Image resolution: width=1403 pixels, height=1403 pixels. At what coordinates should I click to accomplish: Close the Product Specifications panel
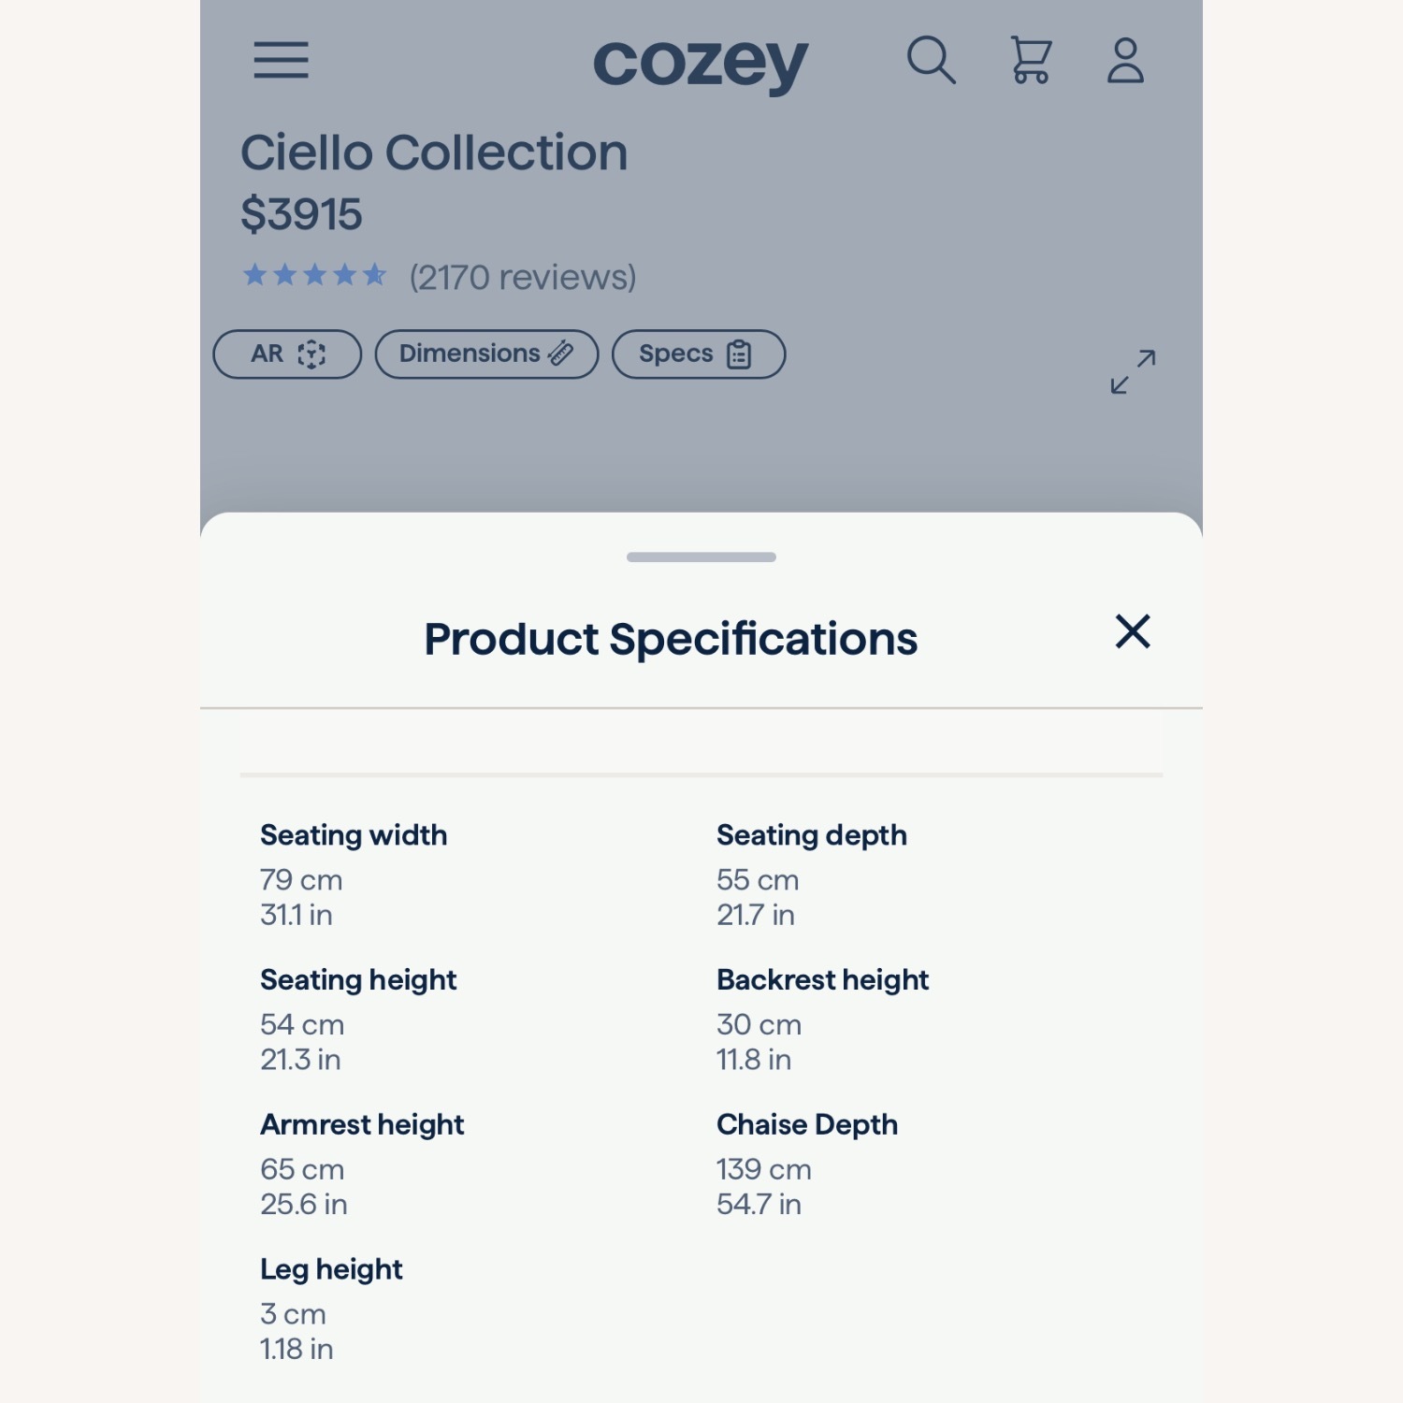[1132, 632]
